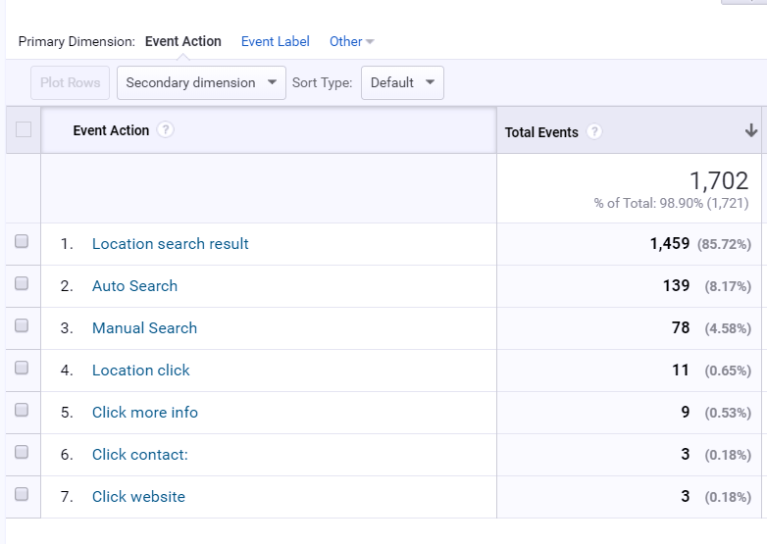
Task: Open the Click more info event action
Action: tap(145, 413)
